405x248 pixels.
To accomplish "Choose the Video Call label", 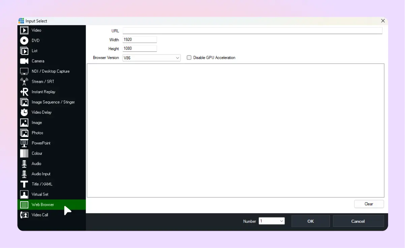I will click(40, 215).
